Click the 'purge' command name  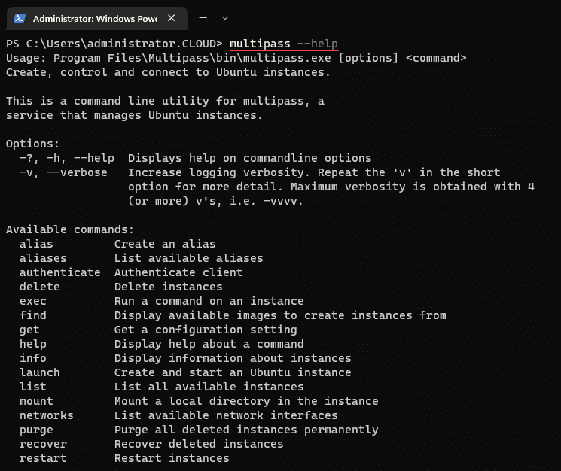pyautogui.click(x=36, y=430)
